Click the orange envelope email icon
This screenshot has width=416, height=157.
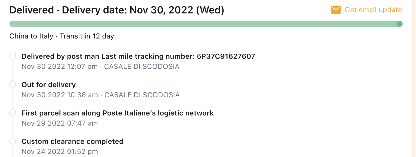point(336,10)
